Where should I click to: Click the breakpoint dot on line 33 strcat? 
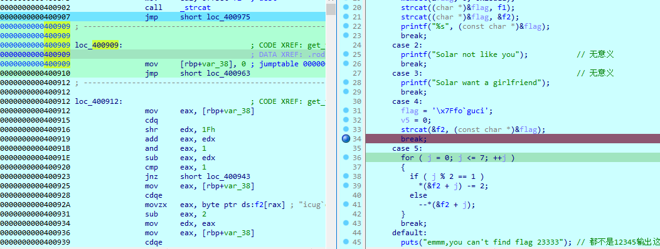tap(346, 130)
